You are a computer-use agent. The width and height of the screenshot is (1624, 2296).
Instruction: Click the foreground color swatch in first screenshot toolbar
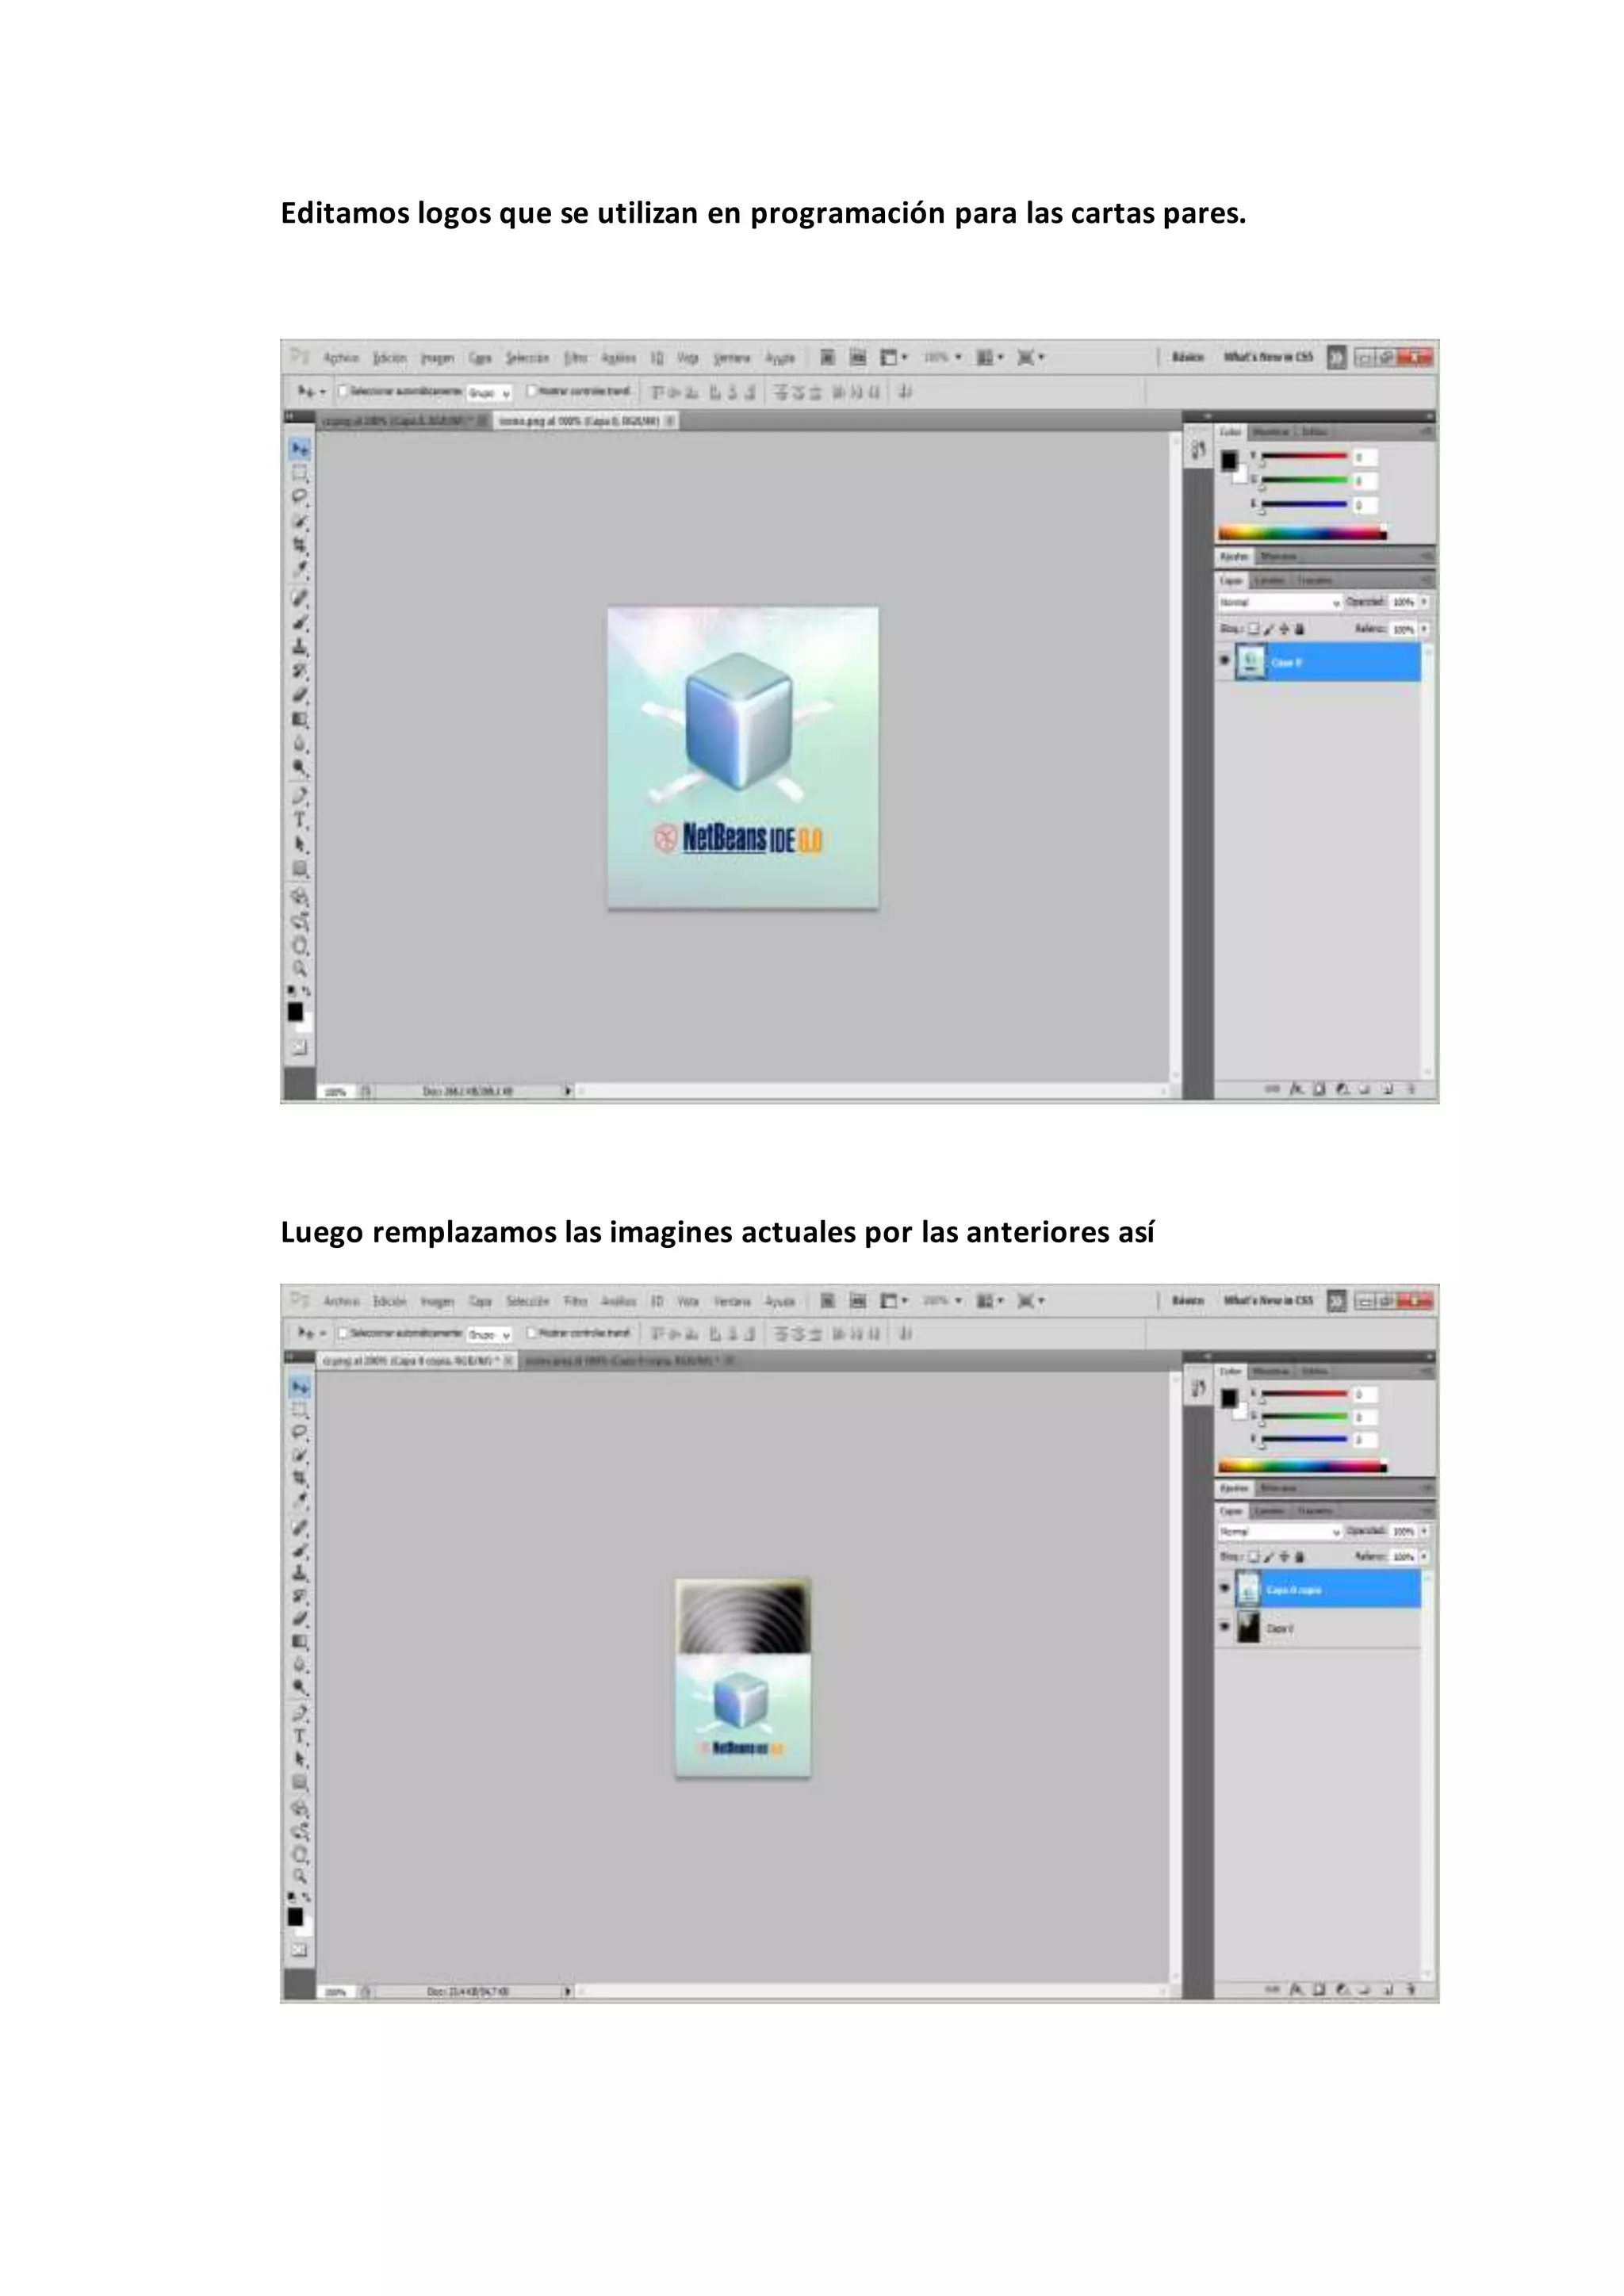[x=295, y=1012]
